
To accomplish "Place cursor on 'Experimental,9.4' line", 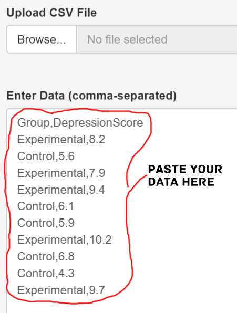I will coord(61,190).
